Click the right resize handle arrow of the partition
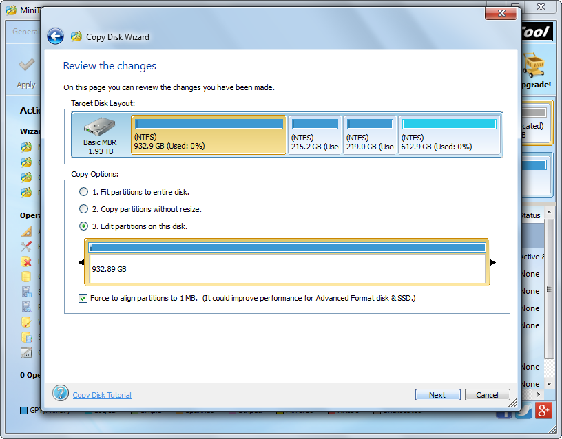The height and width of the screenshot is (439, 562). 493,262
